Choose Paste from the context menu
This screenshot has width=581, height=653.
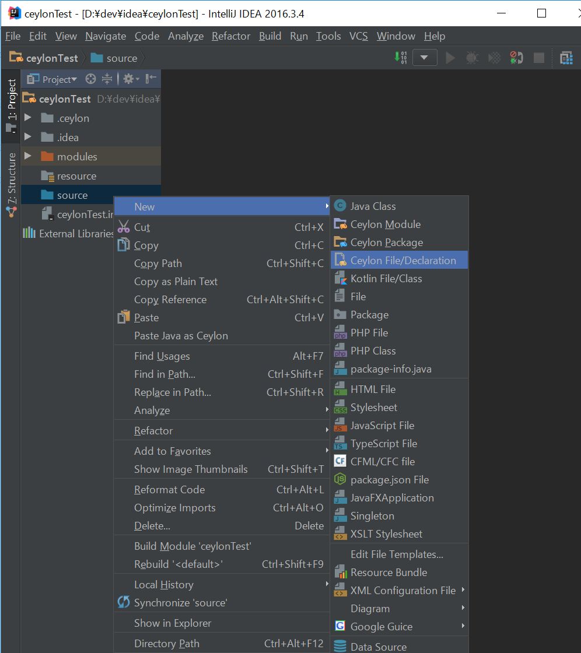(222, 318)
